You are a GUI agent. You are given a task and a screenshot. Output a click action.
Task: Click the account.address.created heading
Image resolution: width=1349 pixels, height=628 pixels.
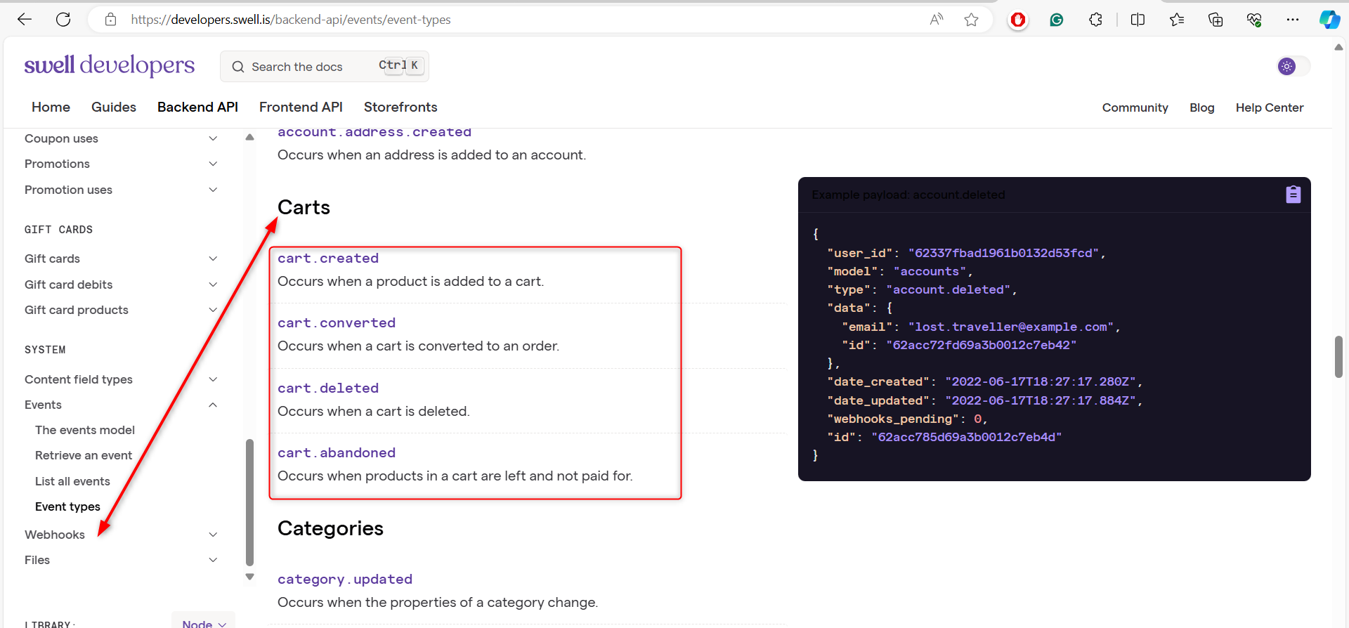pyautogui.click(x=374, y=132)
